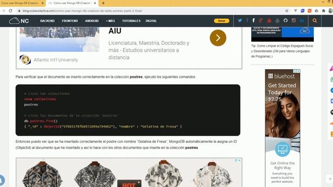333x187 pixels.
Task: Click the monitor checkmark icon in bluehost ad
Action: coord(283,149)
